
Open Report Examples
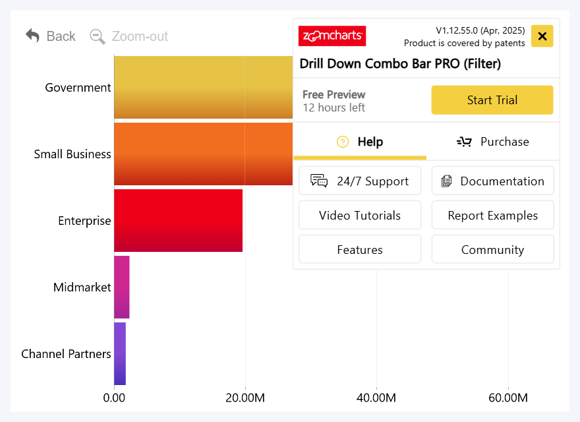click(x=492, y=216)
